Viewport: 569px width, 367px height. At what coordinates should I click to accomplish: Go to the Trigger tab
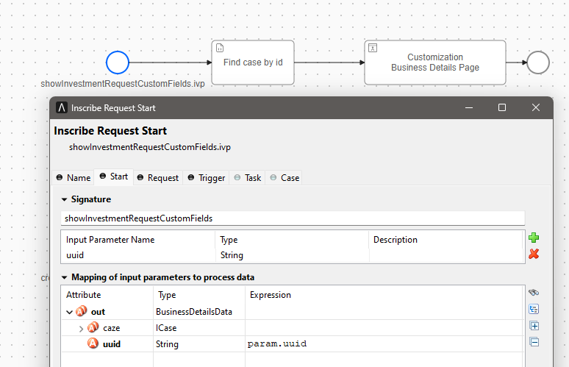point(207,178)
